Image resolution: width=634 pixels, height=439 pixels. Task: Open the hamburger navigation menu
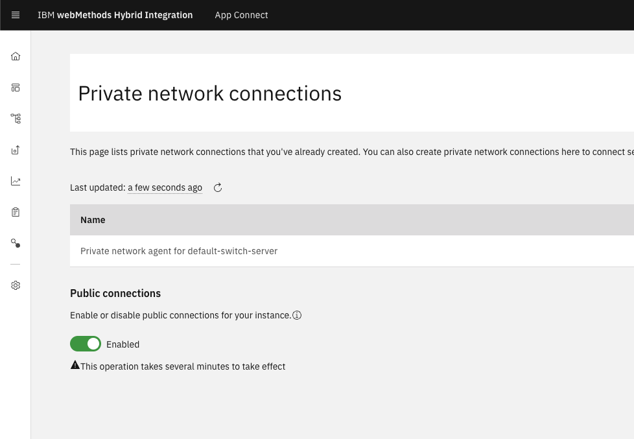click(16, 15)
